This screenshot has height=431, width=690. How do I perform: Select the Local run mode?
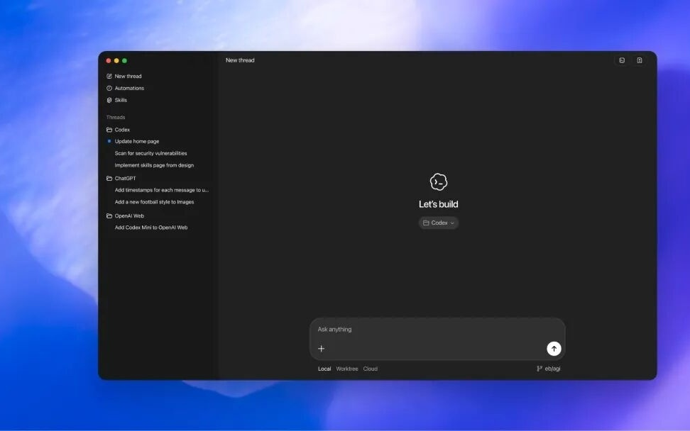pos(324,369)
